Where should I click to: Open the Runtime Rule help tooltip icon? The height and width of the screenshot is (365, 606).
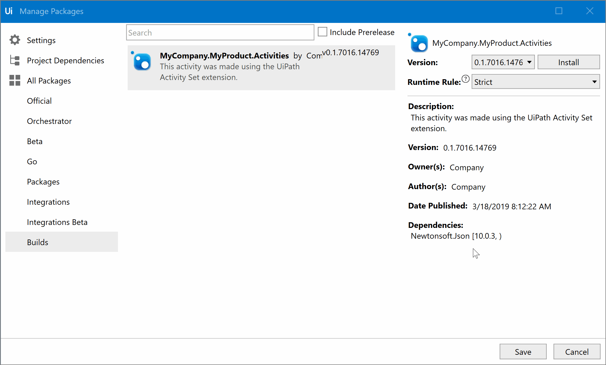coord(466,79)
